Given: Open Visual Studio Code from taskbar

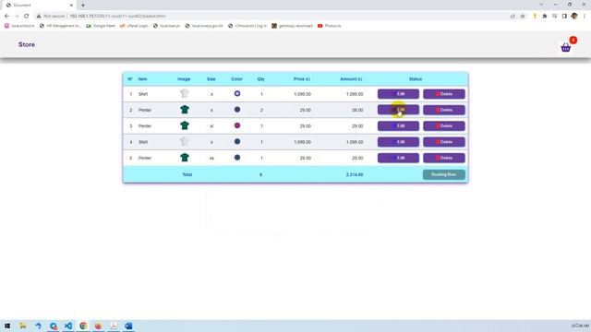Looking at the screenshot, I should 68,326.
